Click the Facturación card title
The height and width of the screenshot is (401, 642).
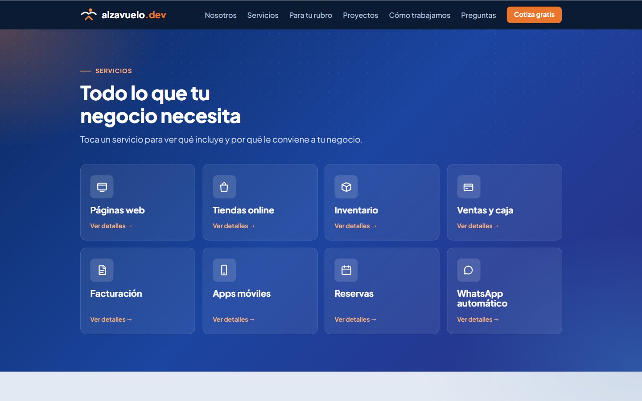coord(116,294)
